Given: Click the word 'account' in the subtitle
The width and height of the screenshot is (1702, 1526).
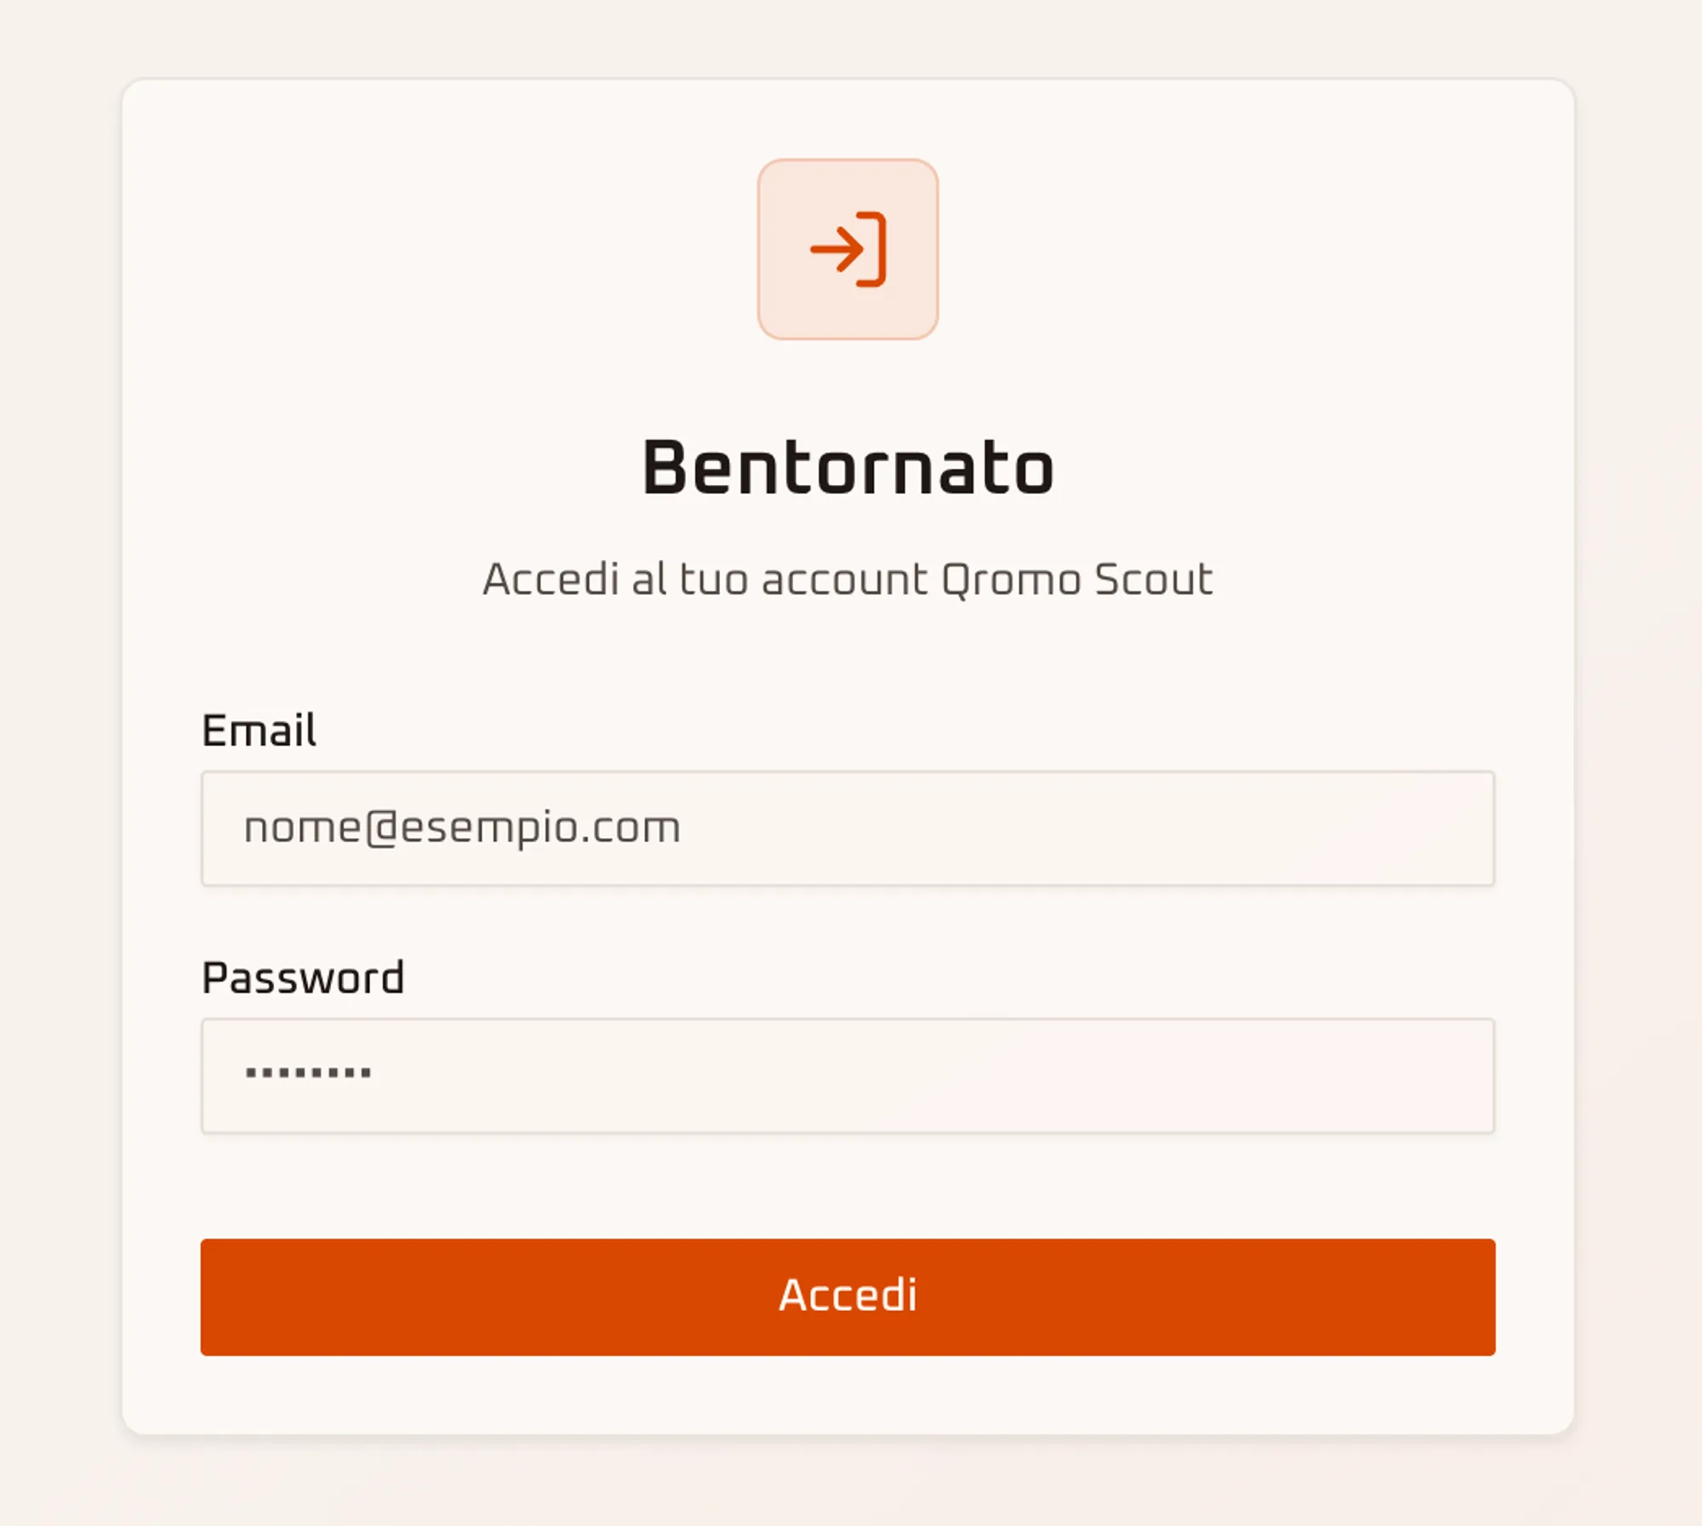Looking at the screenshot, I should coord(844,580).
